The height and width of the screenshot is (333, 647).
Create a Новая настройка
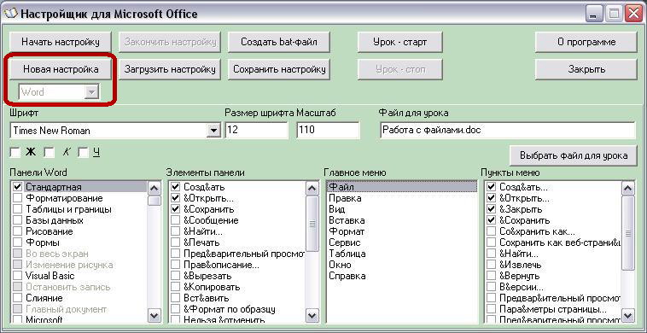click(x=61, y=69)
